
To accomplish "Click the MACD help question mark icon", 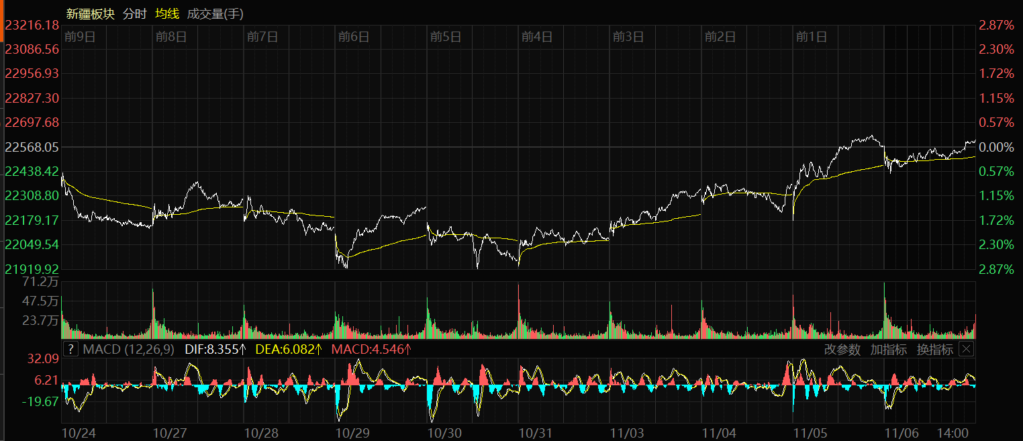I will point(70,349).
